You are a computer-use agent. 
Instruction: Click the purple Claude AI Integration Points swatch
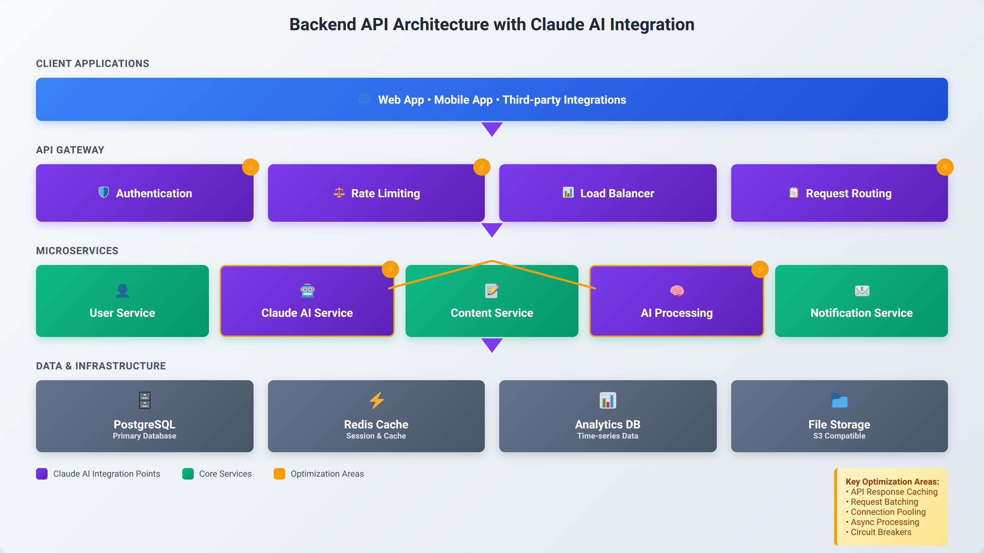tap(42, 473)
